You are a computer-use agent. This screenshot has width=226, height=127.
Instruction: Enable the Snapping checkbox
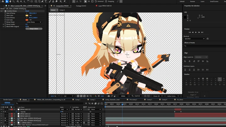click(106, 2)
